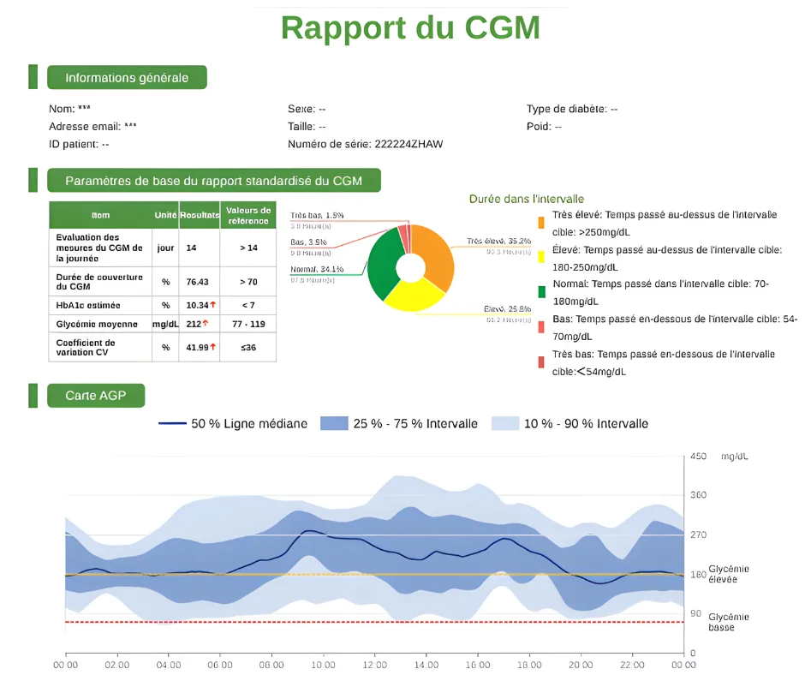The height and width of the screenshot is (675, 805).
Task: Click the red arrow beside CV value 41.99
Action: (x=212, y=347)
